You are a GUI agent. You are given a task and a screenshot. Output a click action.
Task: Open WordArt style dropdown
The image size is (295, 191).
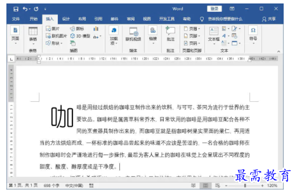[225, 36]
